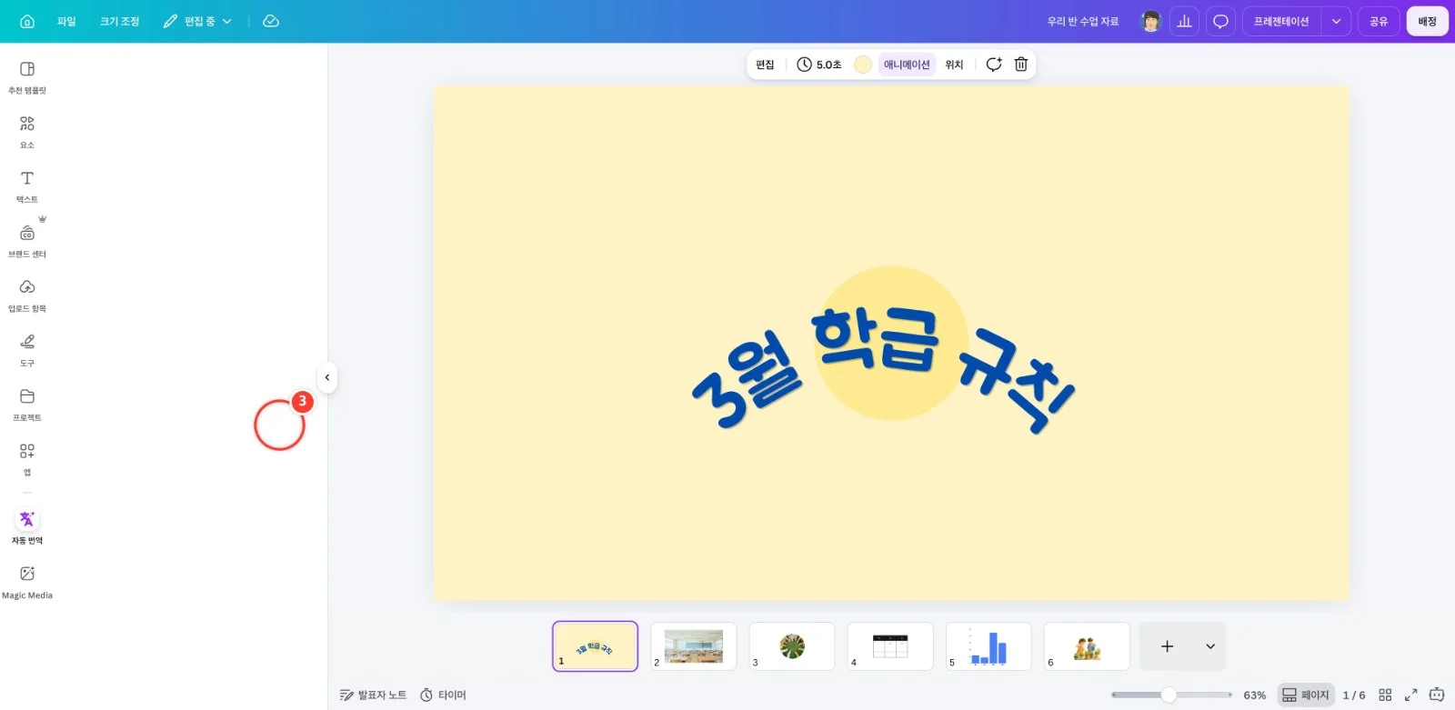Click the zoom slider handle

(1169, 695)
